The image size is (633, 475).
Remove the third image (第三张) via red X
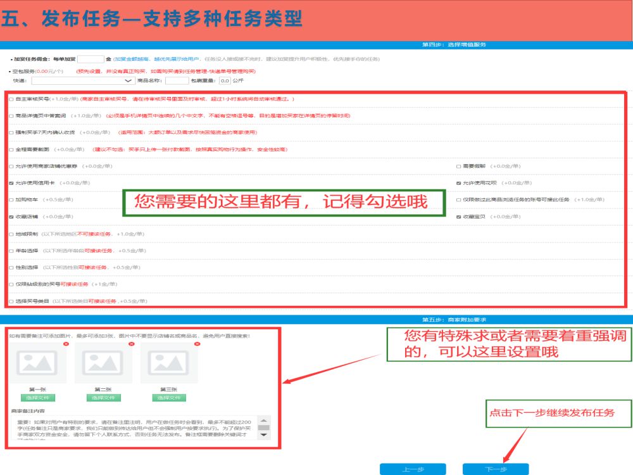click(197, 344)
